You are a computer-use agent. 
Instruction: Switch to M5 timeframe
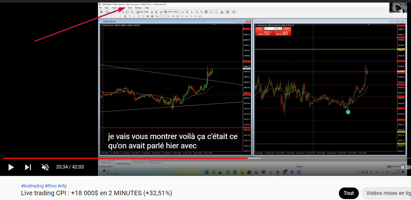coord(168,16)
